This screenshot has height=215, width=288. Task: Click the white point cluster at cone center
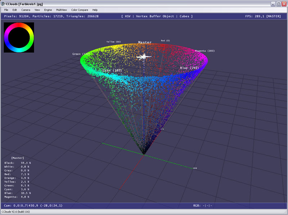[144, 56]
